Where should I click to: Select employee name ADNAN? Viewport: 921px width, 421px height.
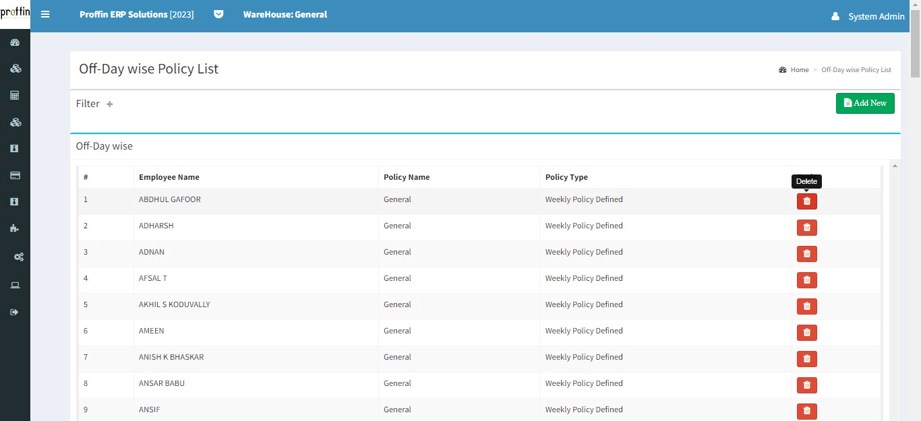pos(152,252)
